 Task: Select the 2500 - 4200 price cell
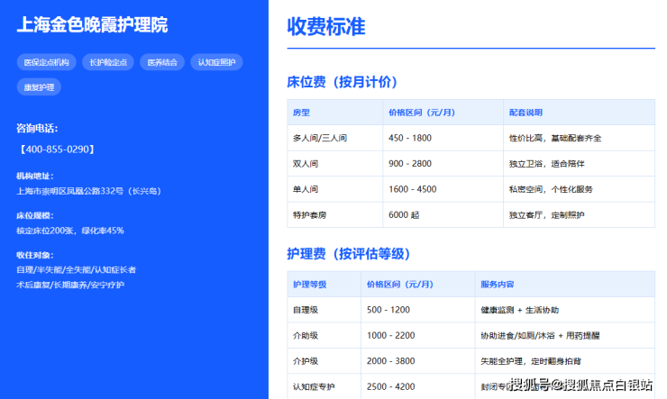(418, 386)
